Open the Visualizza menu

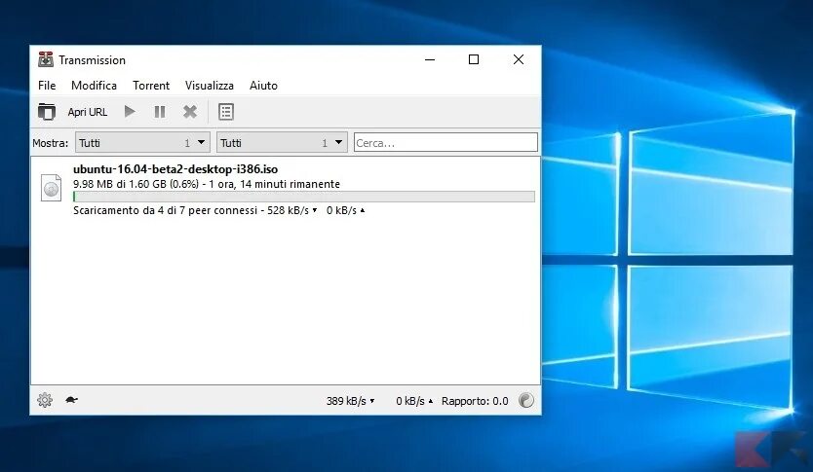point(210,86)
